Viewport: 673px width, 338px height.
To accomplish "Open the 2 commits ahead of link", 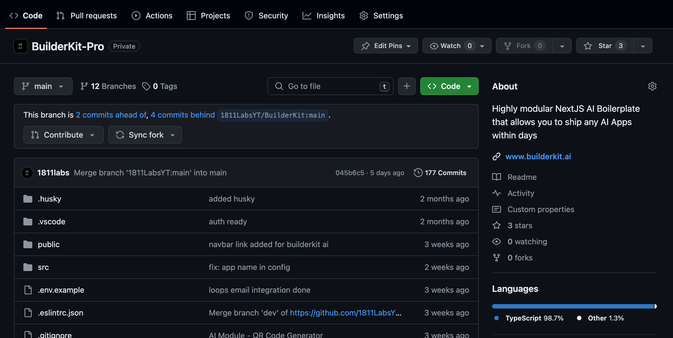I will coord(111,115).
